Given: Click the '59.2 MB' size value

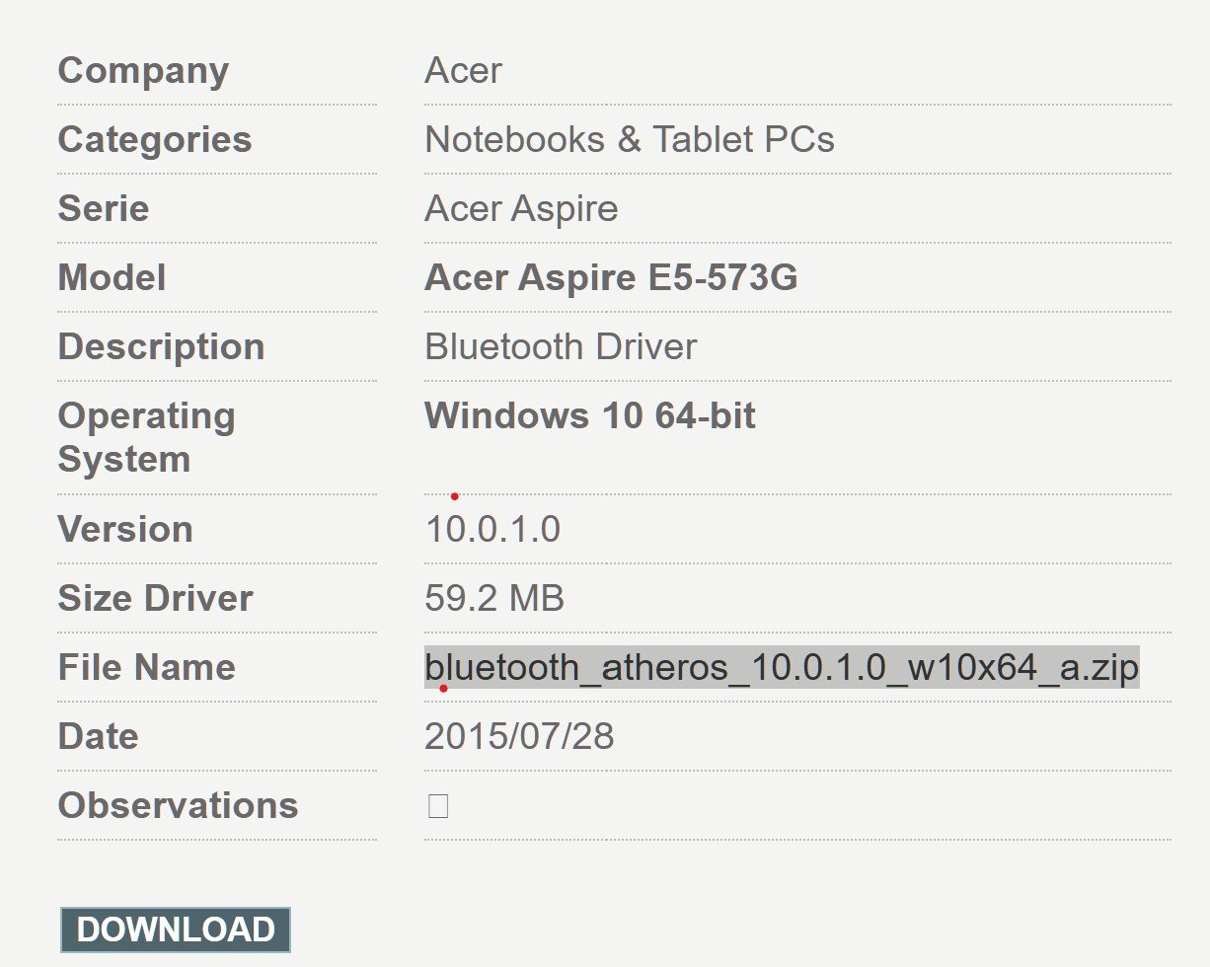Looking at the screenshot, I should (x=494, y=598).
